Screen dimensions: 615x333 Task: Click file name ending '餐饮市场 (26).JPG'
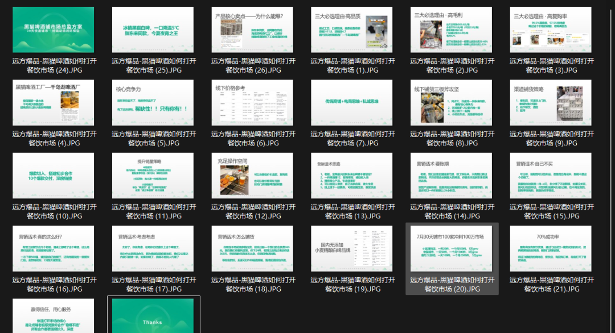(x=253, y=66)
